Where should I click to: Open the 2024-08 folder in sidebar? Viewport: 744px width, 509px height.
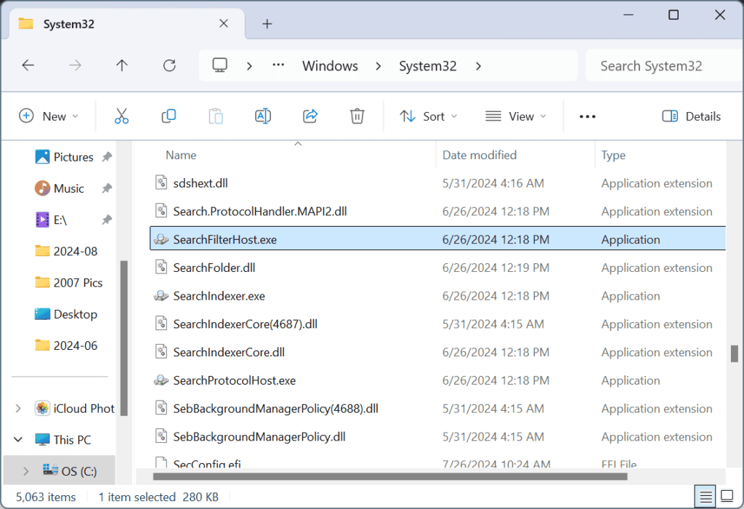pyautogui.click(x=66, y=251)
